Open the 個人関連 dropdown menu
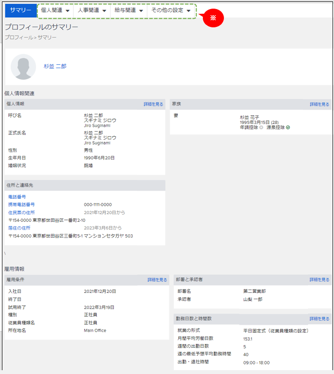This screenshot has height=374, width=334. point(55,10)
